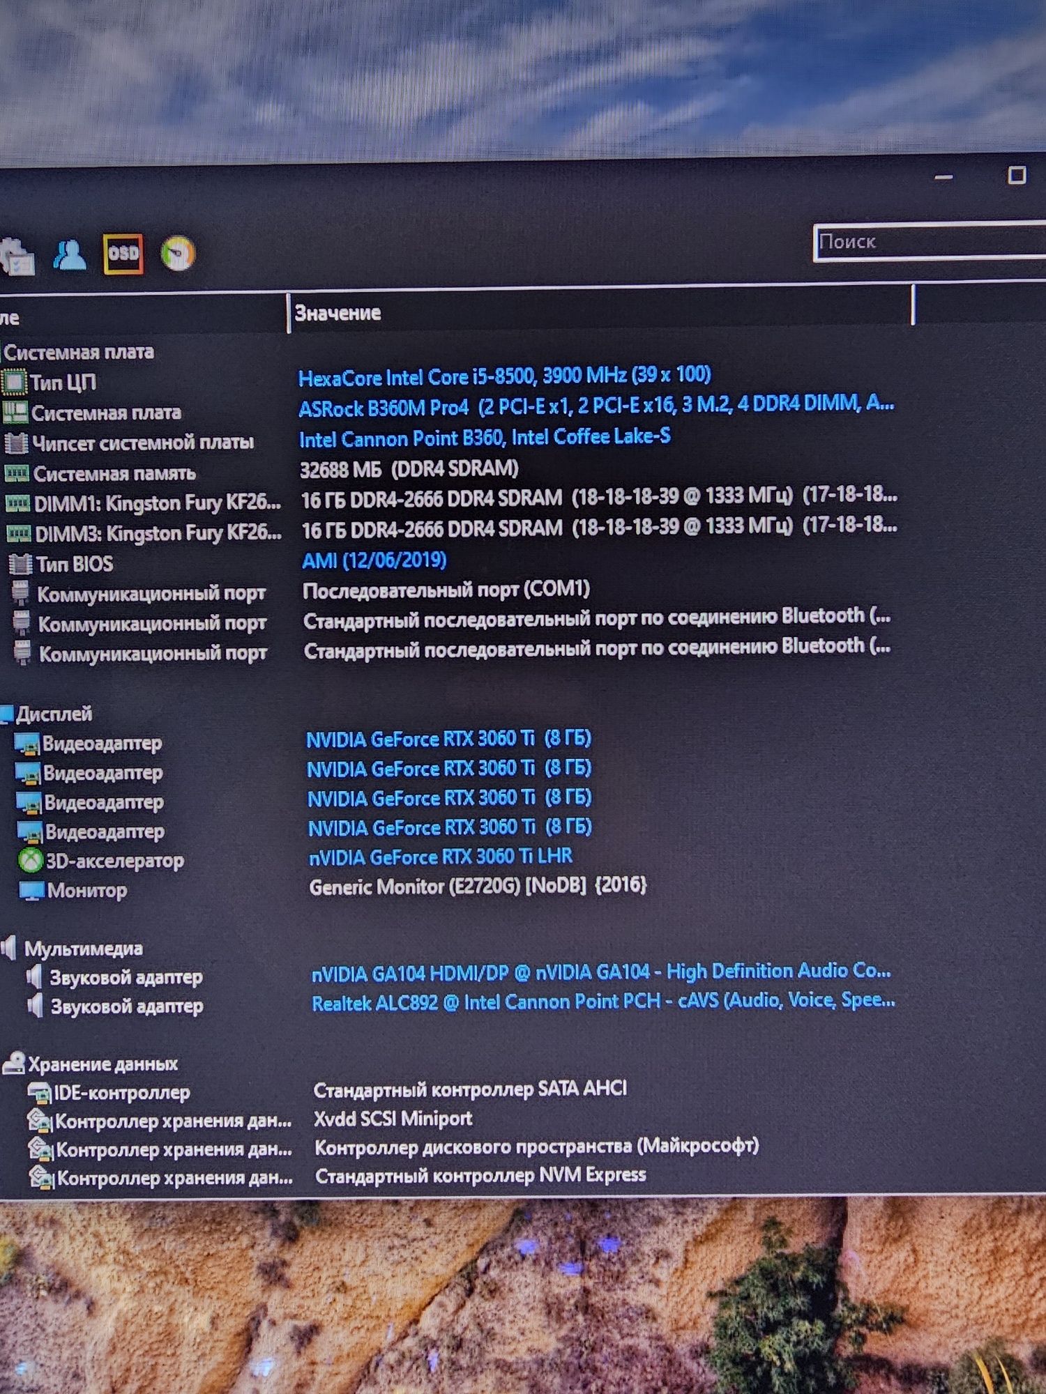This screenshot has width=1046, height=1394.
Task: Click the motherboard icon beside Системная плата row
Action: [15, 412]
